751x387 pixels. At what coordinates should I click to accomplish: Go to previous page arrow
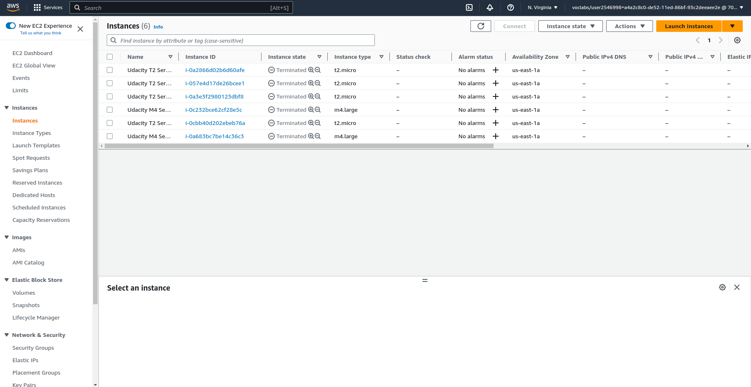coord(698,40)
